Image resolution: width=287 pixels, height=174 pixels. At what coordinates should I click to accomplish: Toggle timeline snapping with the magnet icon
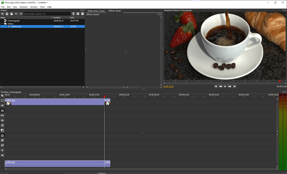(x=2, y=135)
